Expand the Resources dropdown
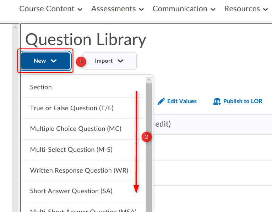The height and width of the screenshot is (212, 272). point(246,9)
